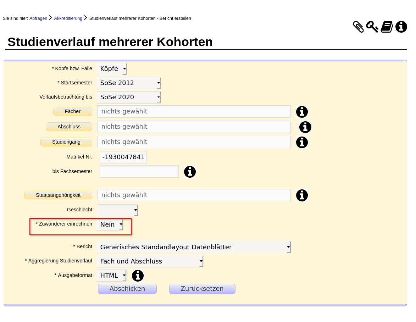Show info for bis Fachsemester field
This screenshot has width=416, height=322.
(x=190, y=172)
